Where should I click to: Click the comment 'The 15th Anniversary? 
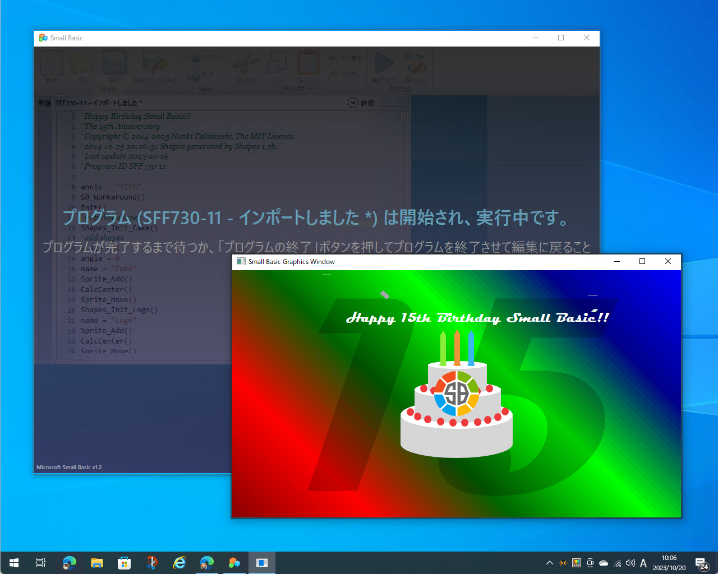point(121,126)
